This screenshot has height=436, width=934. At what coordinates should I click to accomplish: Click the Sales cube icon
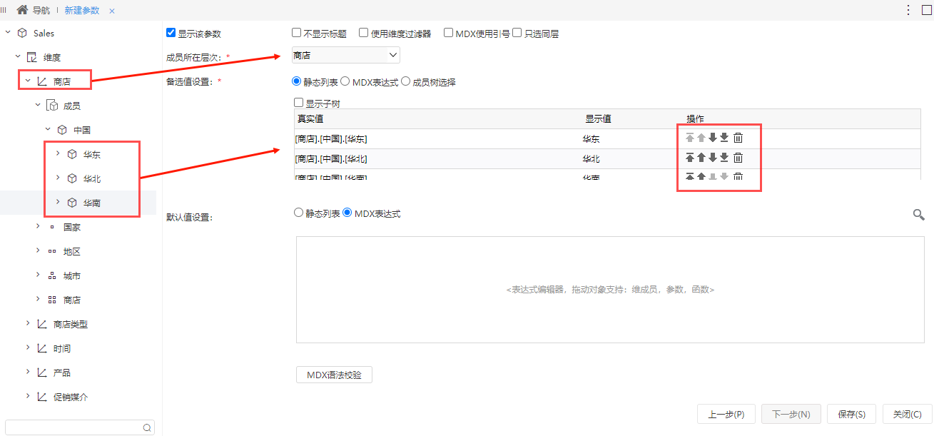[x=23, y=33]
